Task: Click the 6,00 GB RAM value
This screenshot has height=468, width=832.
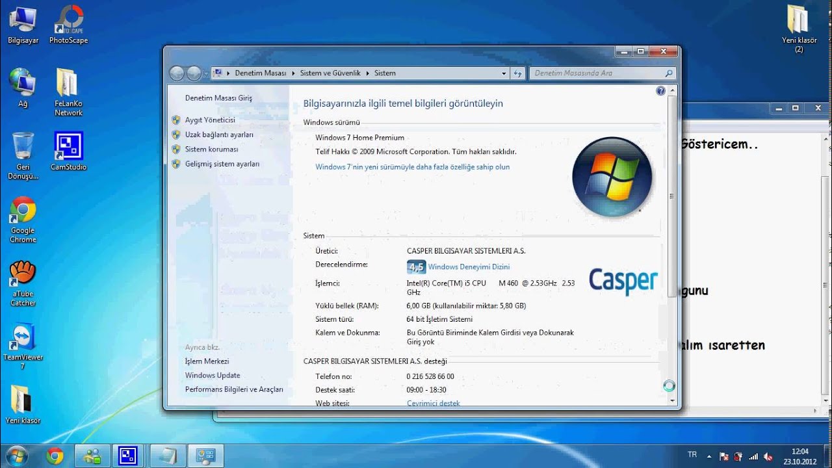Action: pyautogui.click(x=467, y=305)
